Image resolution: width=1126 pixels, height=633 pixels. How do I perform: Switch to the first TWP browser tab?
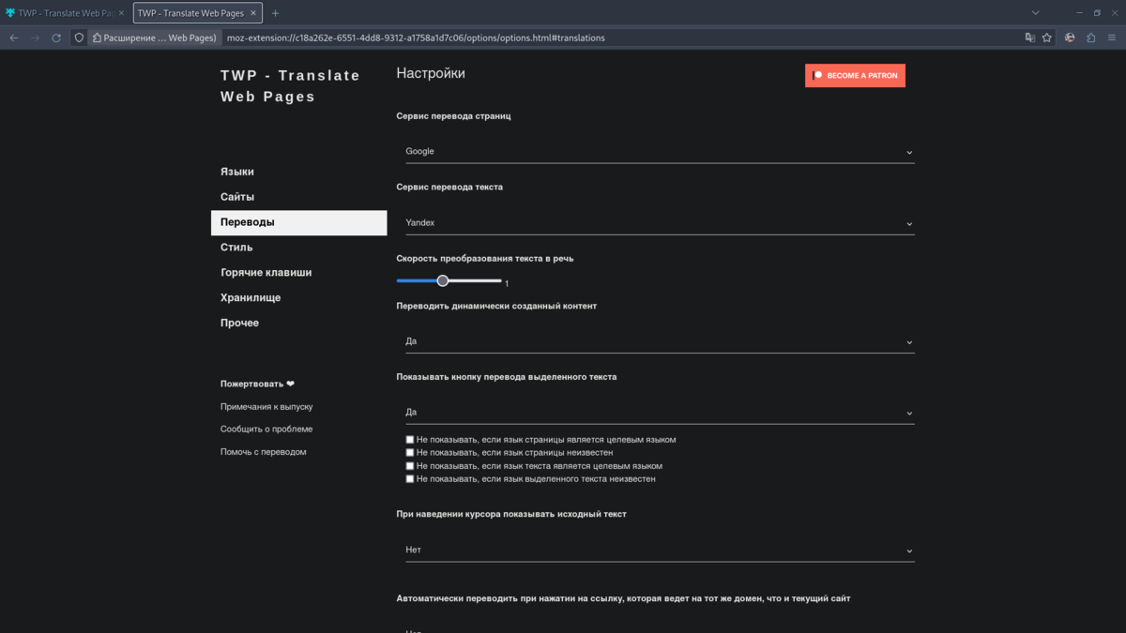(x=62, y=13)
